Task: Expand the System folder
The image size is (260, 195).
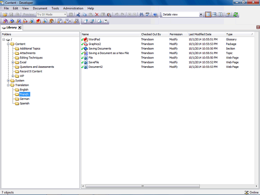Action: point(8,80)
